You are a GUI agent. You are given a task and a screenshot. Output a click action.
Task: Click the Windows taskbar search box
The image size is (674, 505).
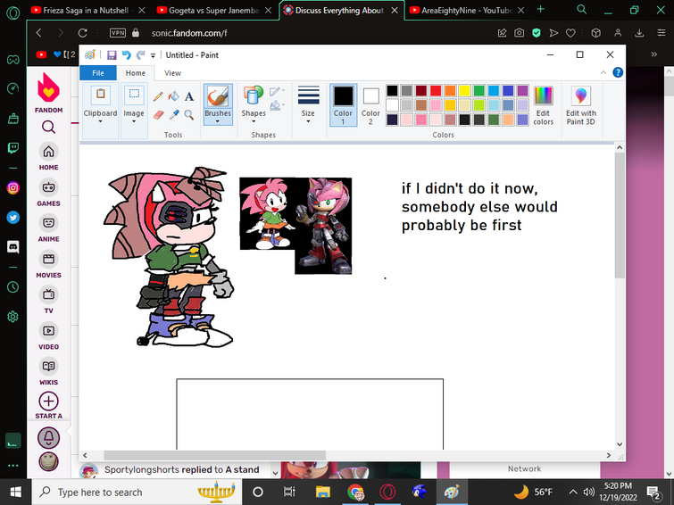click(x=137, y=493)
